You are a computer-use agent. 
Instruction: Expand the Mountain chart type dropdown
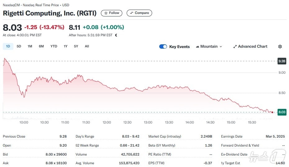pos(221,46)
